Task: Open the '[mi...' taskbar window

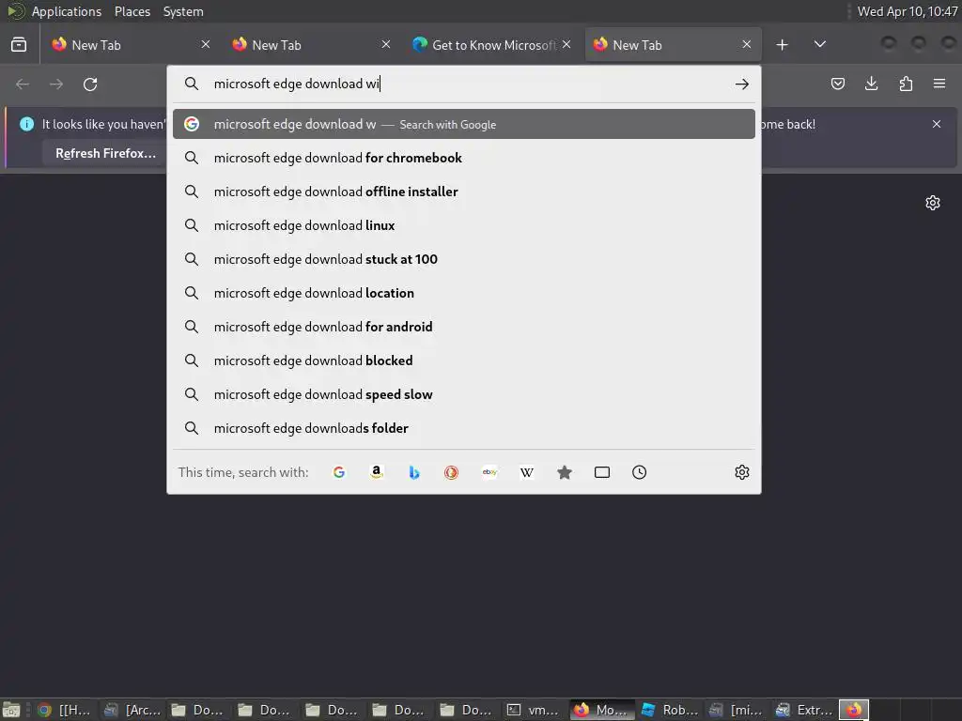Action: pos(737,710)
